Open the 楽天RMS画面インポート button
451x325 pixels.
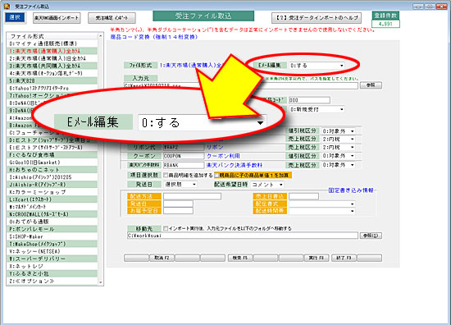(x=57, y=18)
